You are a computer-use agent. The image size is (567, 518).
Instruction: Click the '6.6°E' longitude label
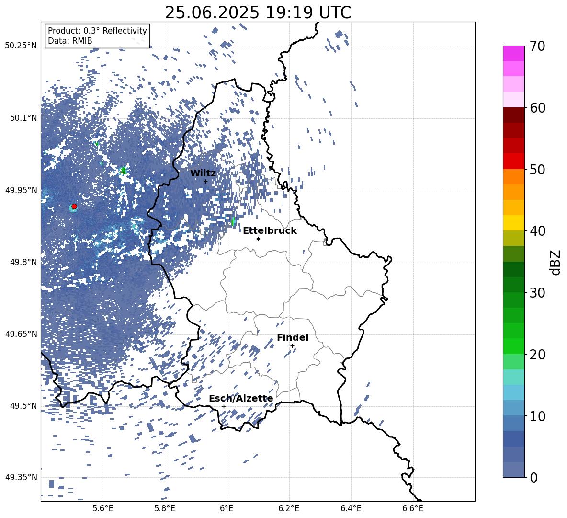tap(413, 508)
